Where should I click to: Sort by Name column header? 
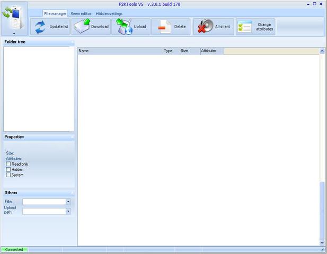120,51
